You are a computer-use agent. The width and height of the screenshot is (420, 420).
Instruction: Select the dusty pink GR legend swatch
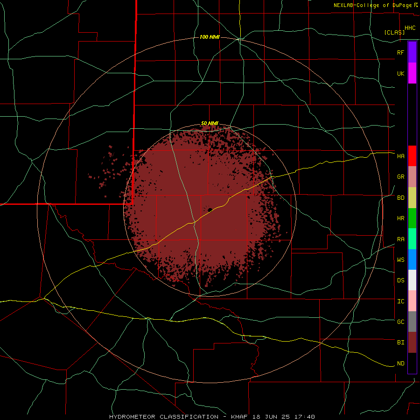tap(412, 177)
